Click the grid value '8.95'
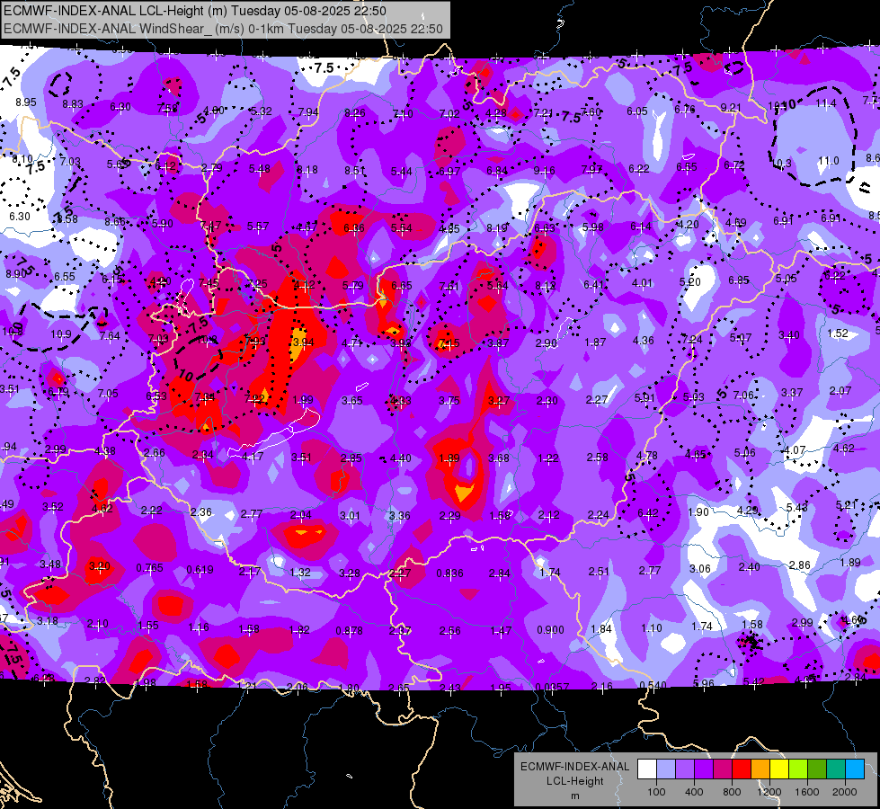 [26, 102]
